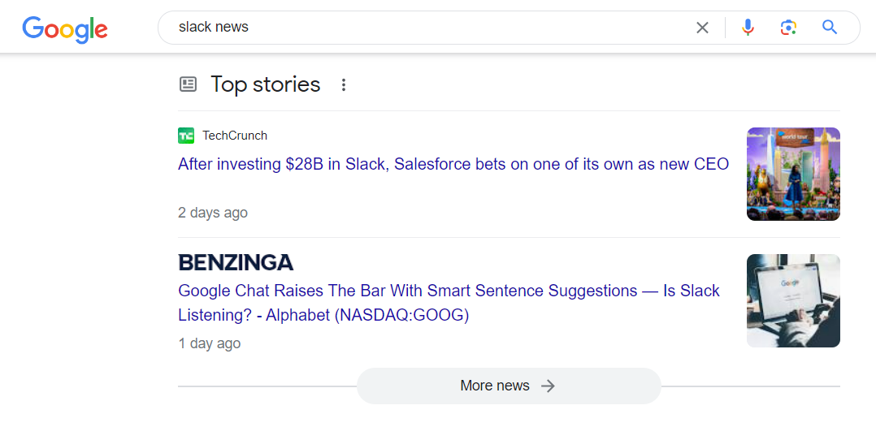Start voice search with the microphone icon
Image resolution: width=876 pixels, height=427 pixels.
tap(748, 28)
